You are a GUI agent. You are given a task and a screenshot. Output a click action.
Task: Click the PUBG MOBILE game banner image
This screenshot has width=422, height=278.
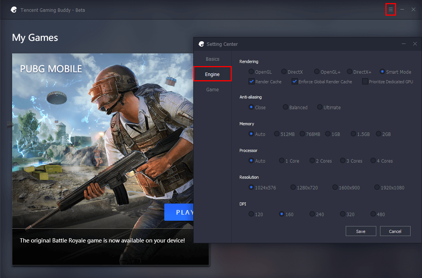103,141
